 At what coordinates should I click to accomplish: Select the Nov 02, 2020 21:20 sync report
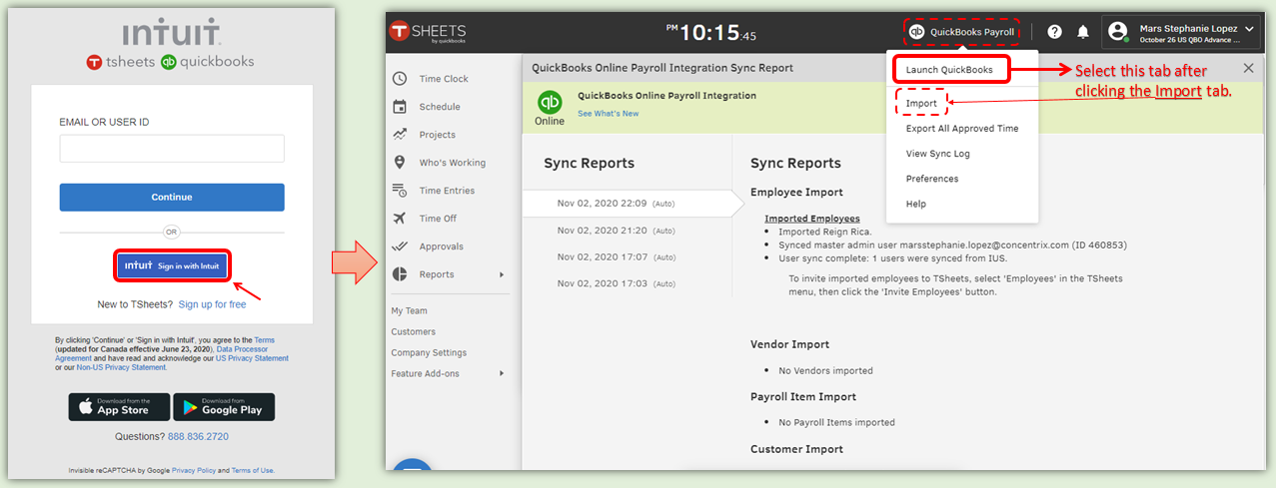[x=616, y=230]
